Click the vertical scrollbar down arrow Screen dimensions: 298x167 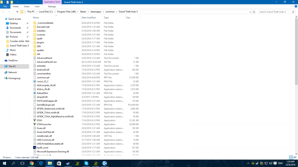point(296,154)
